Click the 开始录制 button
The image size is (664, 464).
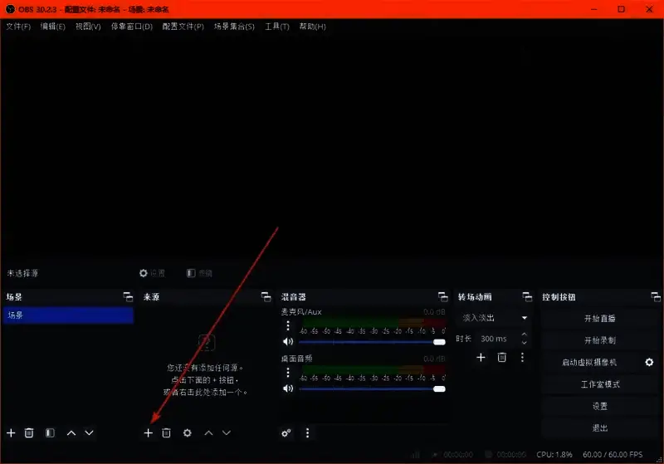(x=599, y=340)
